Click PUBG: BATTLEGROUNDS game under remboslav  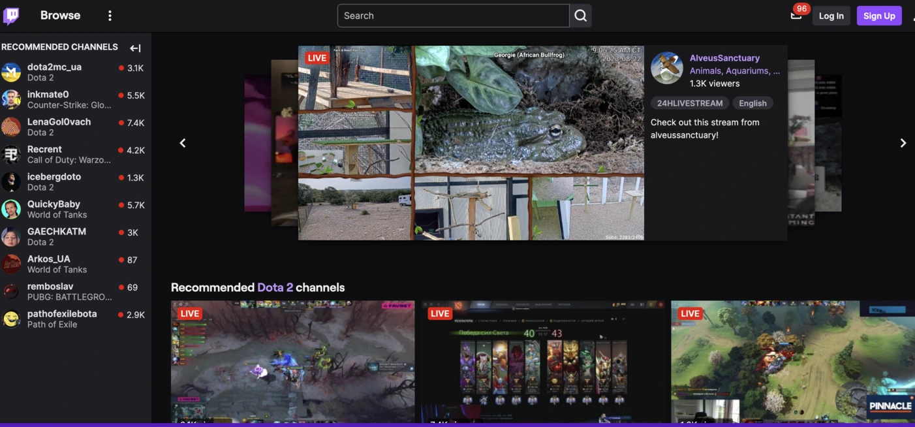click(x=69, y=296)
